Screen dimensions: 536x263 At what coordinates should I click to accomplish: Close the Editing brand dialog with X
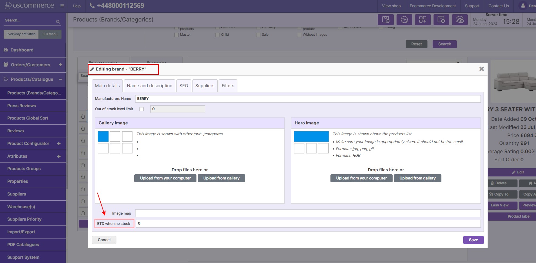tap(481, 69)
